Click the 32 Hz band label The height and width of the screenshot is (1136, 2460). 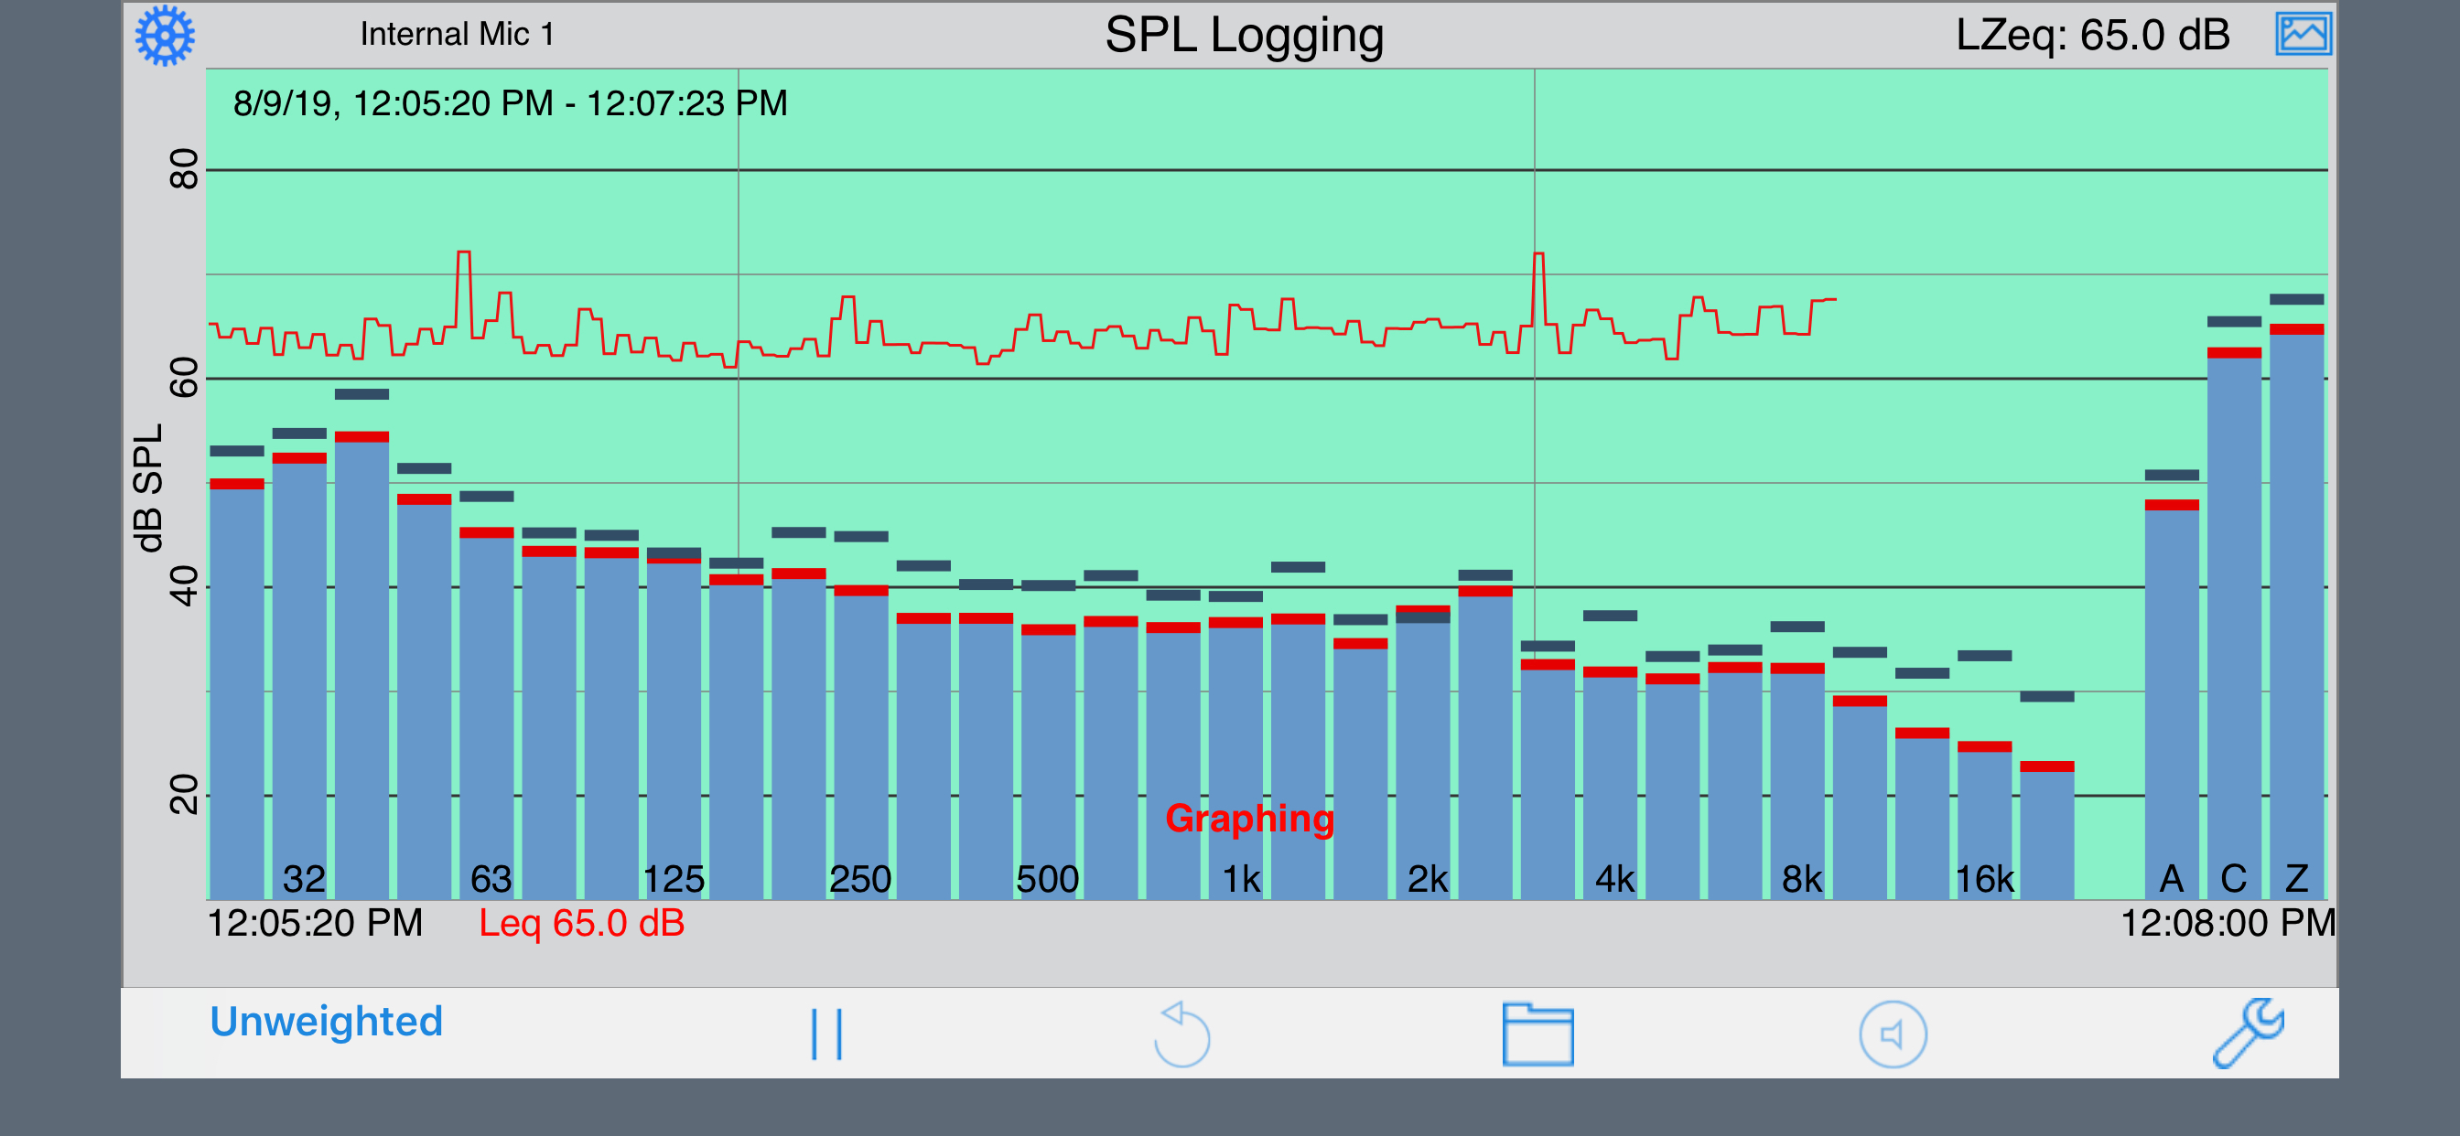tap(304, 879)
